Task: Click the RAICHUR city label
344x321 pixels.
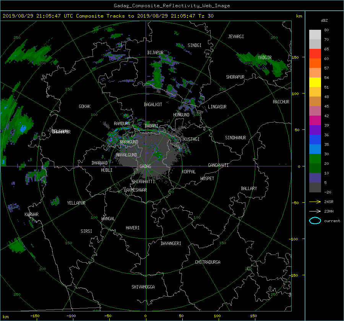Action: [281, 102]
